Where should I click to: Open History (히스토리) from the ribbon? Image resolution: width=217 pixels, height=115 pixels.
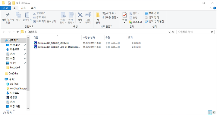click(x=136, y=22)
